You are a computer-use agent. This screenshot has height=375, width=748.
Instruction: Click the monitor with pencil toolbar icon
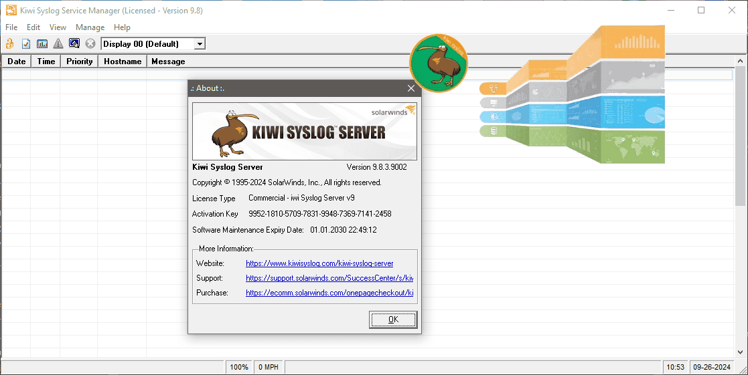[74, 44]
